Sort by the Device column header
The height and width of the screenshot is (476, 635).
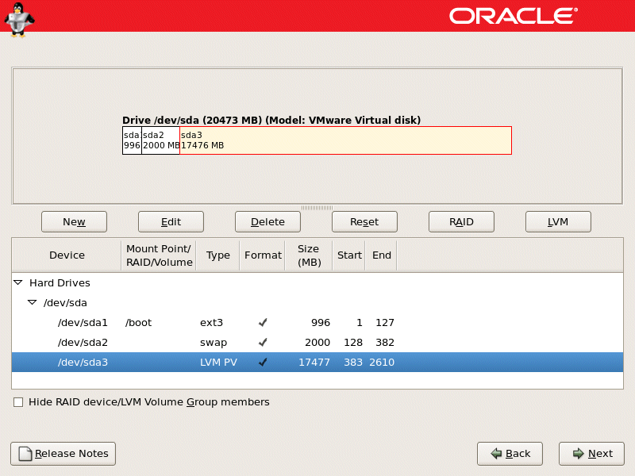[x=67, y=255]
